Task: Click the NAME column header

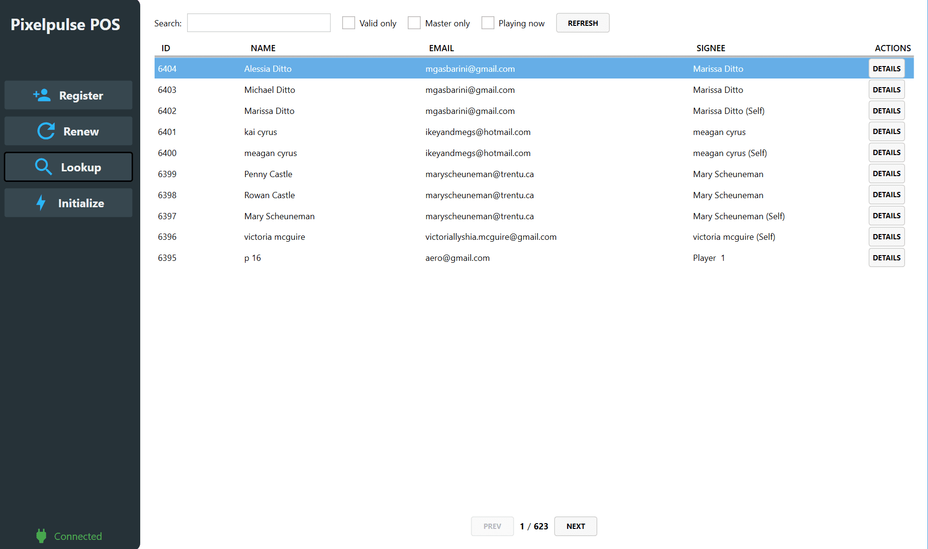Action: (x=263, y=48)
